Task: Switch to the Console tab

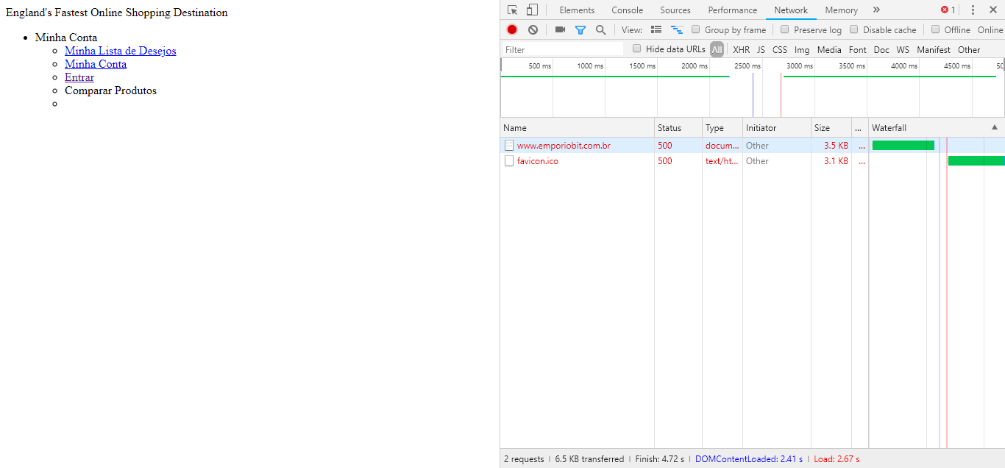Action: click(627, 10)
